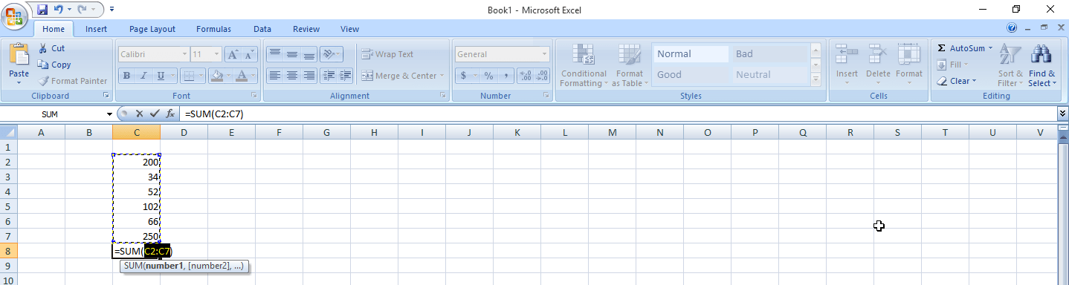Cancel the formula with the X button
This screenshot has height=285, width=1069.
point(139,114)
